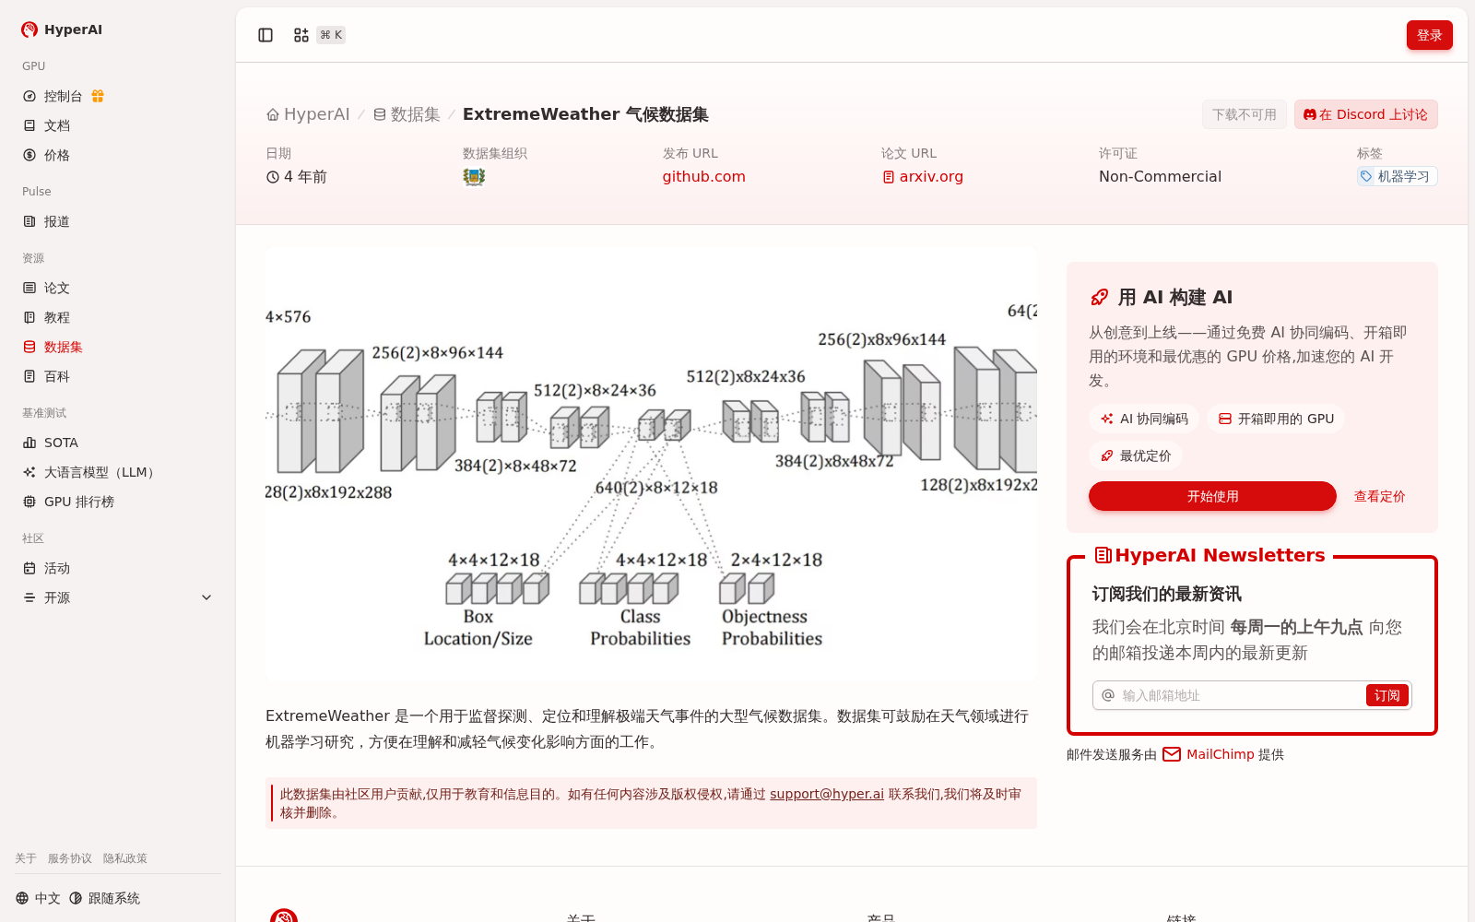Image resolution: width=1475 pixels, height=922 pixels.
Task: Toggle the sidebar panel icon
Action: coord(265,35)
